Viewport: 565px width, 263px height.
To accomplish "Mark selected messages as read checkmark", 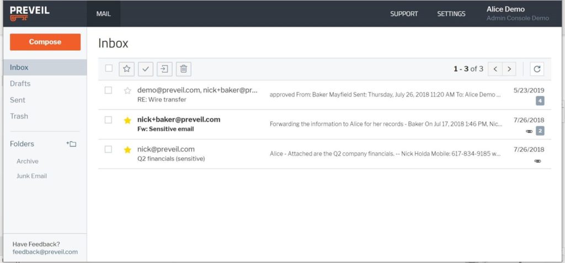I will [146, 69].
